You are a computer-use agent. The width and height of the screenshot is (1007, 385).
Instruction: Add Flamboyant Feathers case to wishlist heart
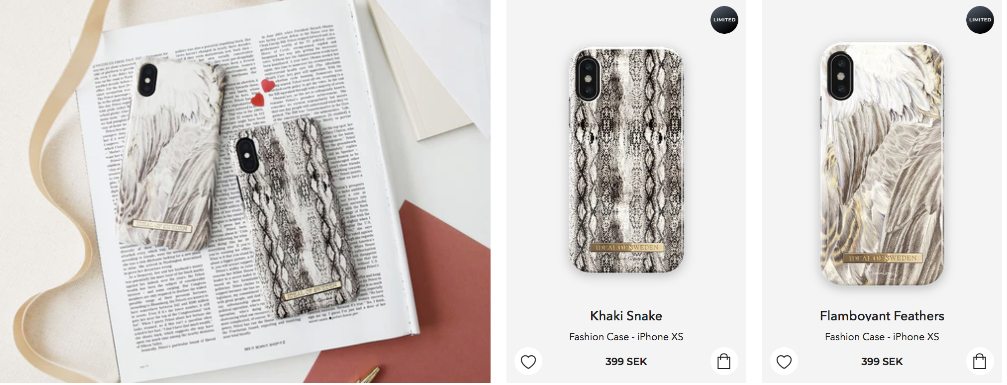(784, 362)
